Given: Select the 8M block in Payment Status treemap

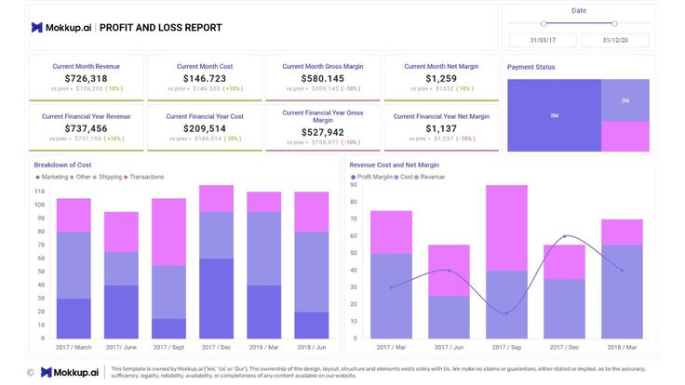Looking at the screenshot, I should point(555,115).
